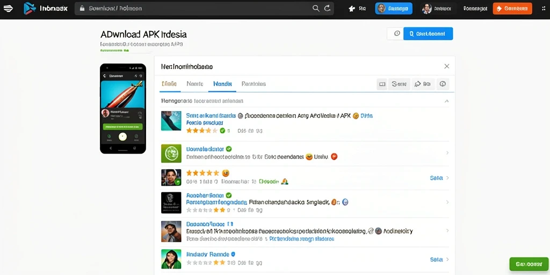
Task: Click the Sata link on the five-star row
Action: pos(436,178)
